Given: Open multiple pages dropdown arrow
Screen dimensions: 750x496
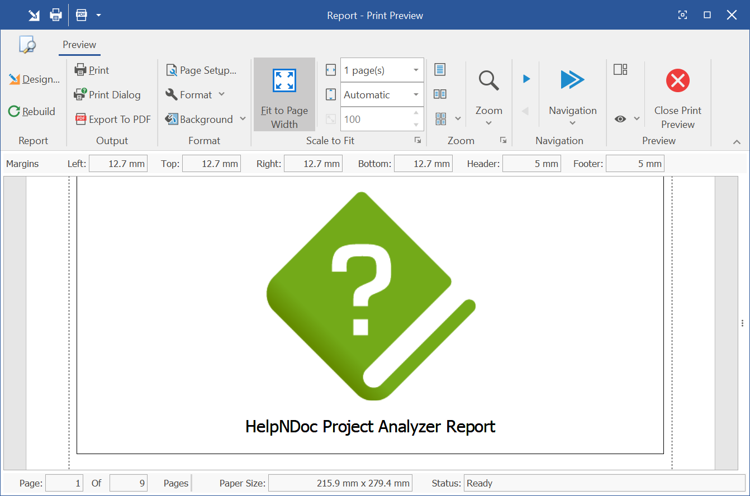Looking at the screenshot, I should coord(458,118).
